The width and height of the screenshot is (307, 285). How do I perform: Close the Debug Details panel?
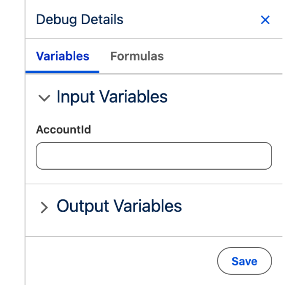click(265, 20)
